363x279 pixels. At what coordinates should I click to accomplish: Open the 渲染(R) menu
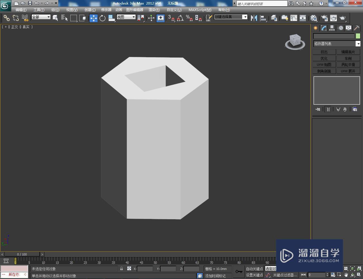pos(154,10)
